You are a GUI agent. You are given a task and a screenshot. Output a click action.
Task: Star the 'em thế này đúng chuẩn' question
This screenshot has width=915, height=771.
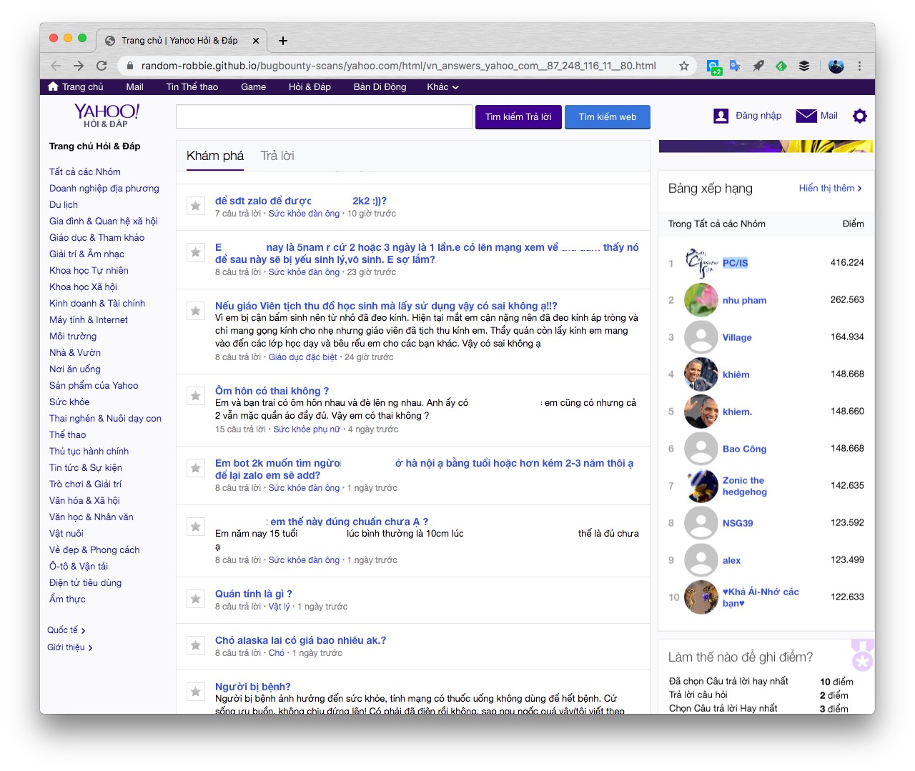click(x=195, y=527)
